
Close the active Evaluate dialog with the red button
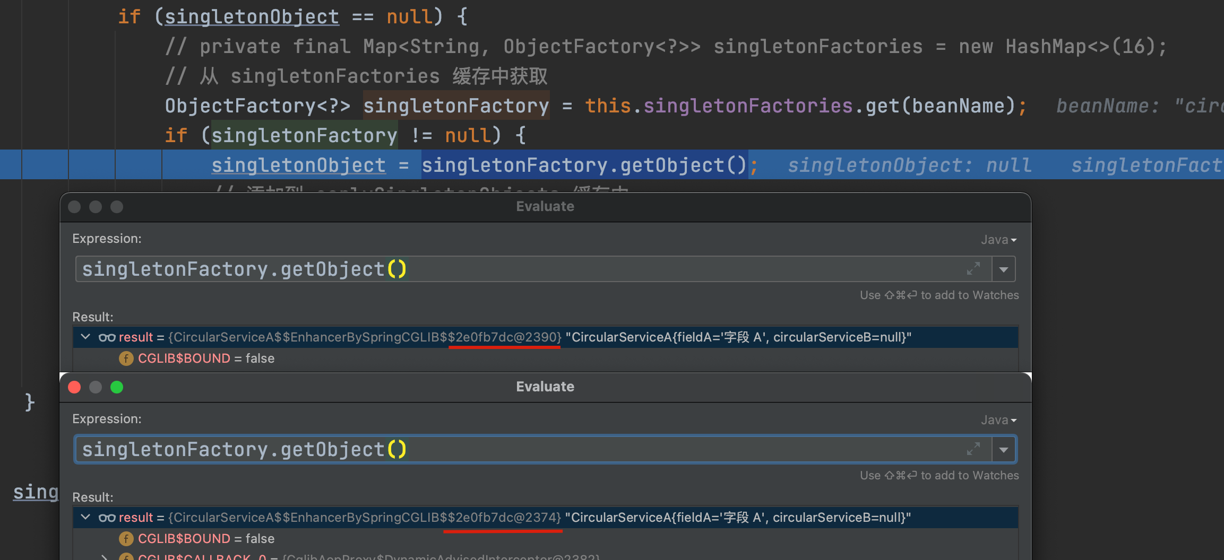coord(74,387)
